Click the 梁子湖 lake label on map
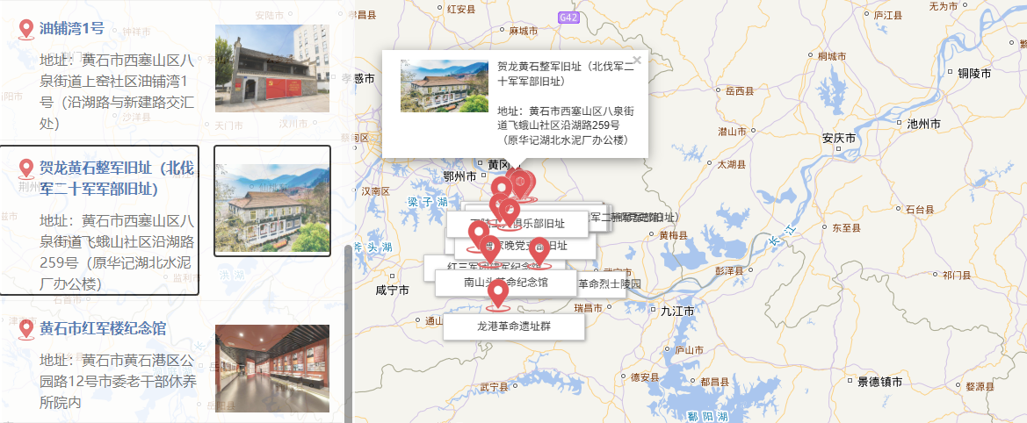Screen dimensions: 1027x423 pos(427,201)
